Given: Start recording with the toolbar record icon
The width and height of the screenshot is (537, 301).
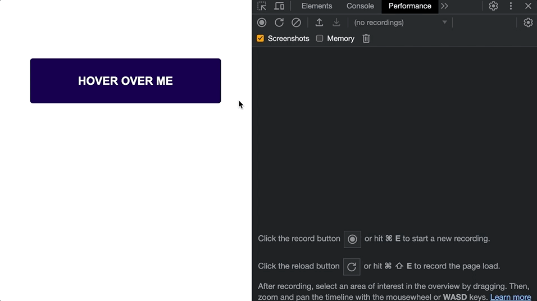Looking at the screenshot, I should (x=262, y=22).
